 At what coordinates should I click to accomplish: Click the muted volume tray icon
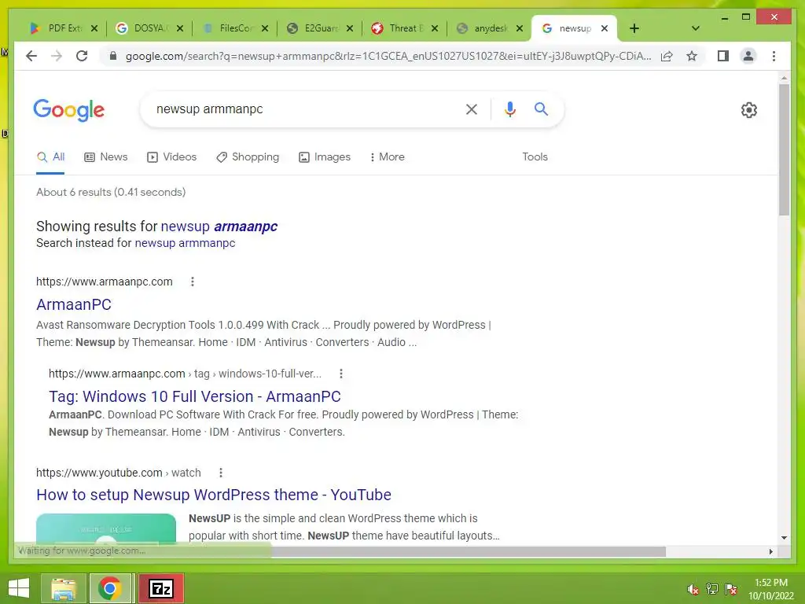click(x=693, y=589)
